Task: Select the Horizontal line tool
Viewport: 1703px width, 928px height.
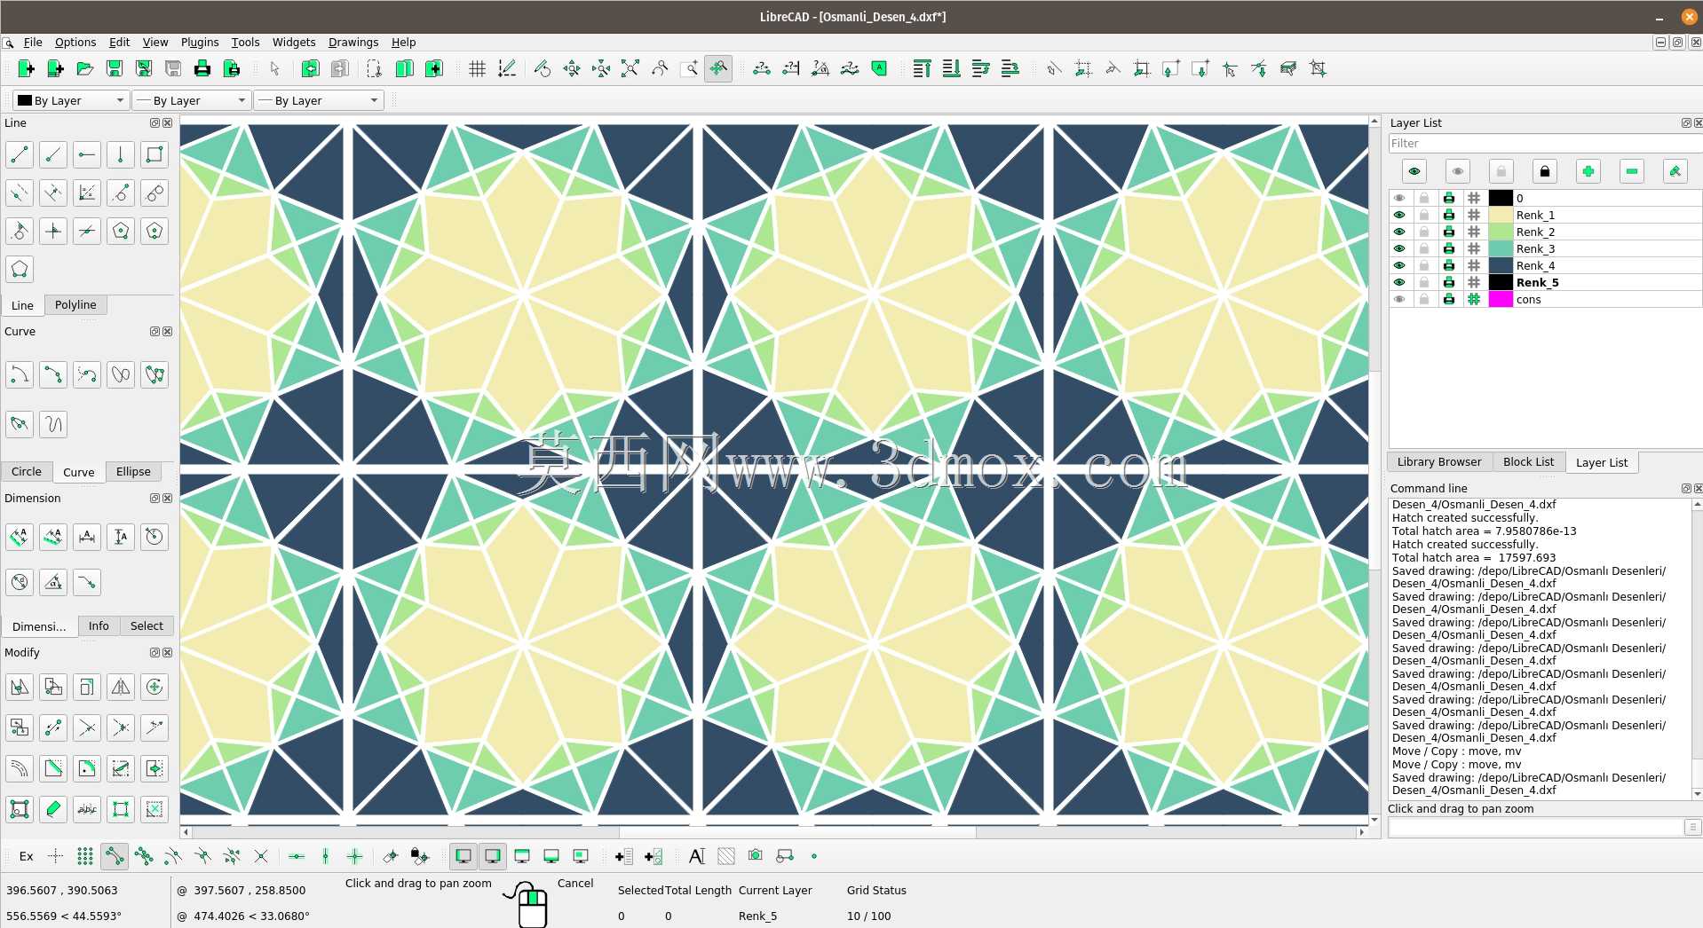Action: [87, 154]
